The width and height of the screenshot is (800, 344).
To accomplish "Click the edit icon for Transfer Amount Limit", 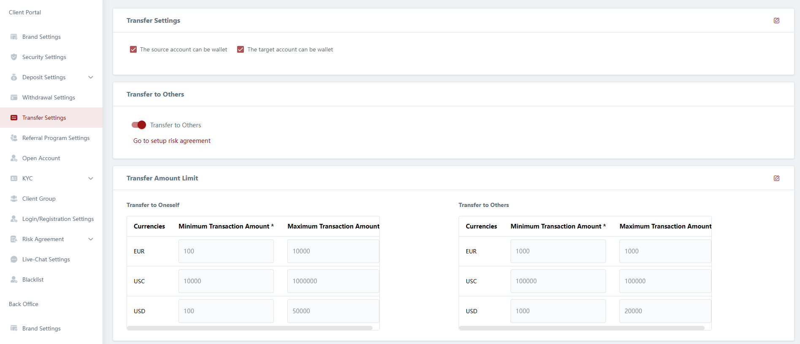I will click(x=776, y=178).
